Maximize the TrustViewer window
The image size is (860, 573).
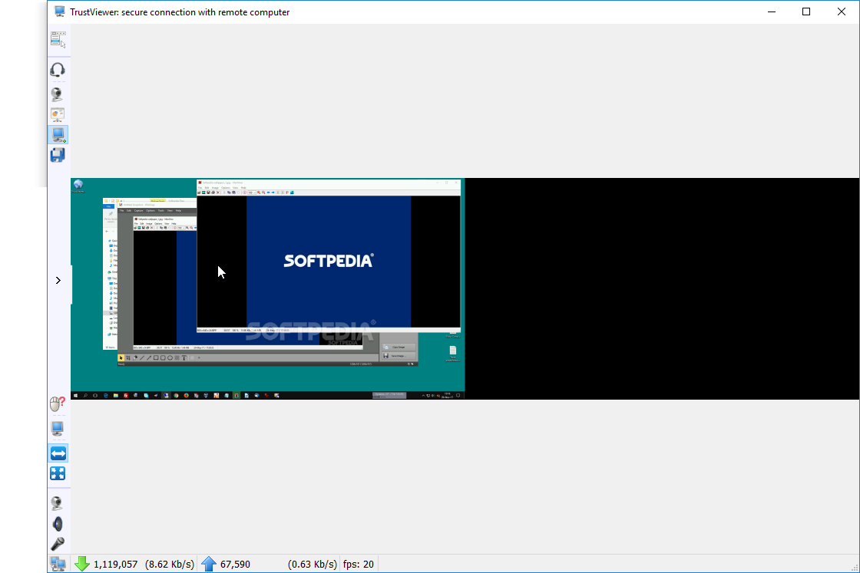[x=806, y=12]
